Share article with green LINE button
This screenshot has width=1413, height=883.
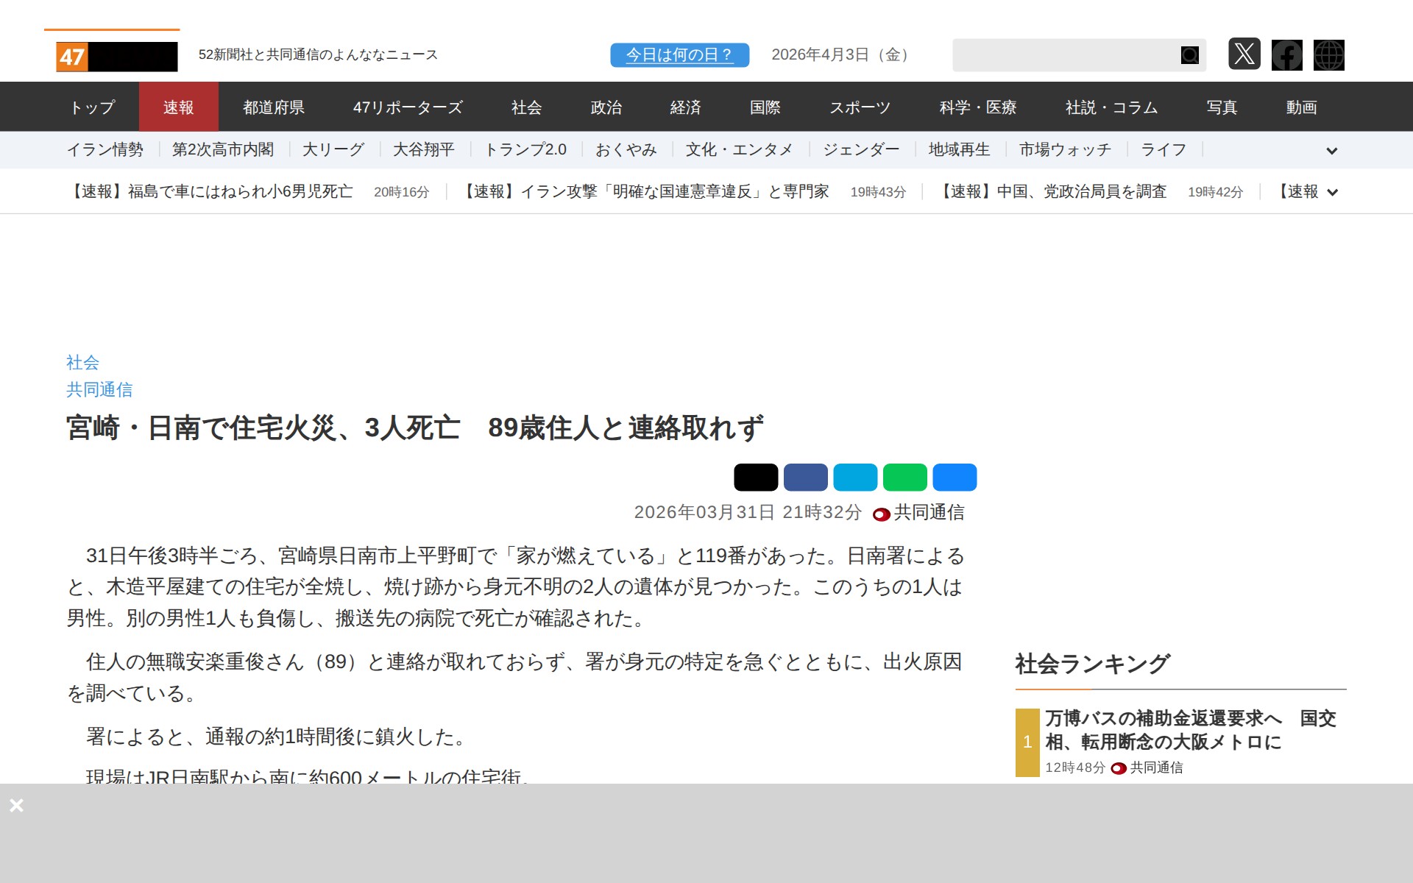pos(904,478)
